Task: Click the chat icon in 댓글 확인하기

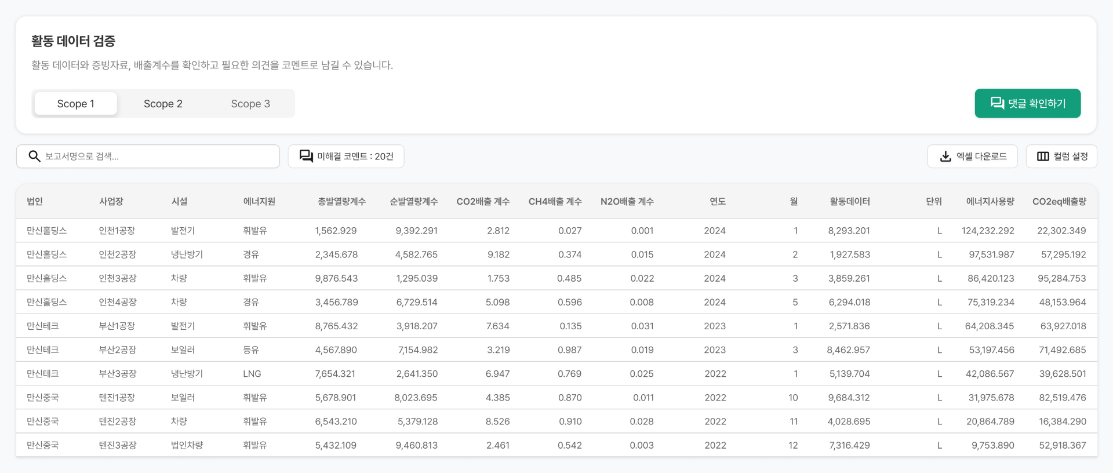Action: (997, 103)
